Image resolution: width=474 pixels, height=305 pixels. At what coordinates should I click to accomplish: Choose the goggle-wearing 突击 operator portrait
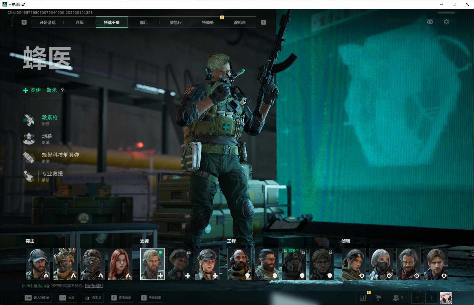pyautogui.click(x=92, y=264)
